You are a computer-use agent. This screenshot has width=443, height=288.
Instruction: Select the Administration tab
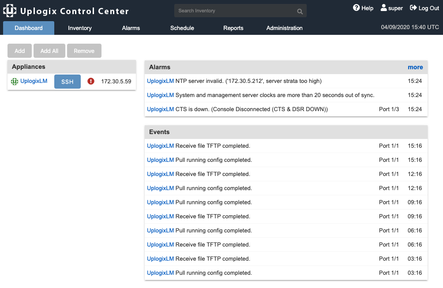pos(285,28)
